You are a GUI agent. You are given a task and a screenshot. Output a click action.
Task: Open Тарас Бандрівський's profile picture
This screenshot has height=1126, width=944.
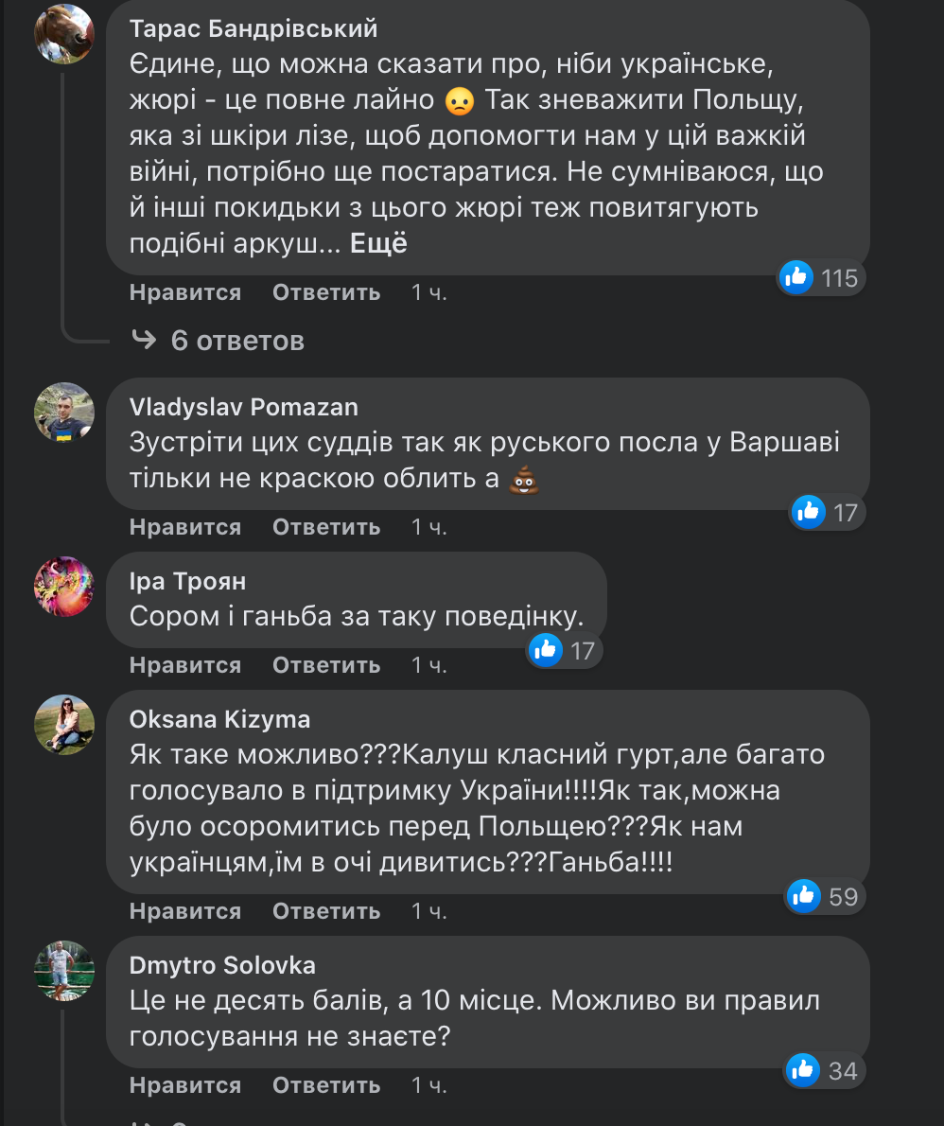pyautogui.click(x=64, y=34)
